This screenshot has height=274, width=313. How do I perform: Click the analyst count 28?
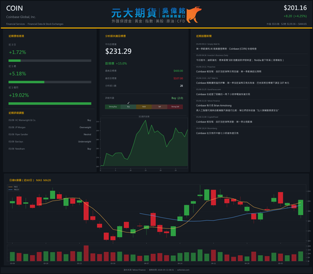pos(182,86)
